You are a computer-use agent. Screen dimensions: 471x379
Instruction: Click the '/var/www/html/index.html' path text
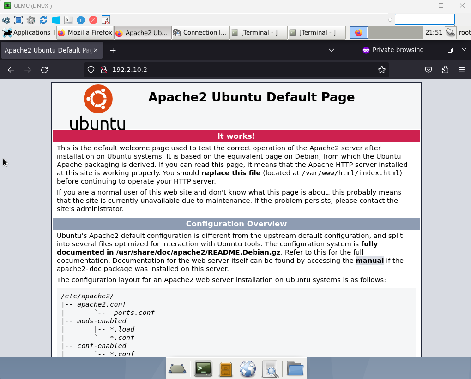click(350, 173)
